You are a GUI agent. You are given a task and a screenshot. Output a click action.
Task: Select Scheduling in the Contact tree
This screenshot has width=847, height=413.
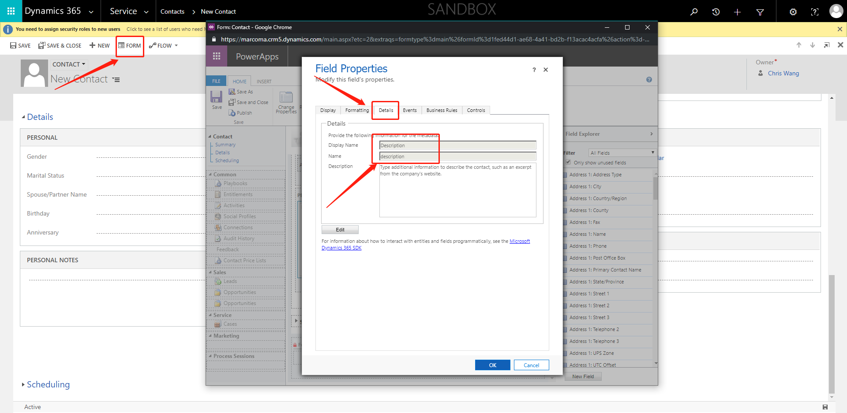[x=227, y=160]
